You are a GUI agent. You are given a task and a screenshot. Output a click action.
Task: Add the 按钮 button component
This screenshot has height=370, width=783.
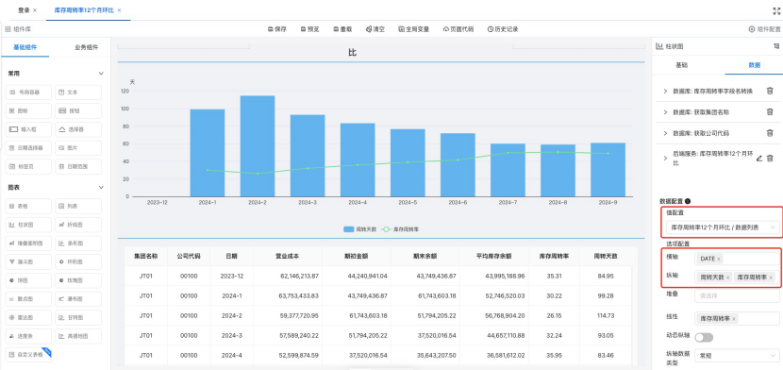(78, 110)
